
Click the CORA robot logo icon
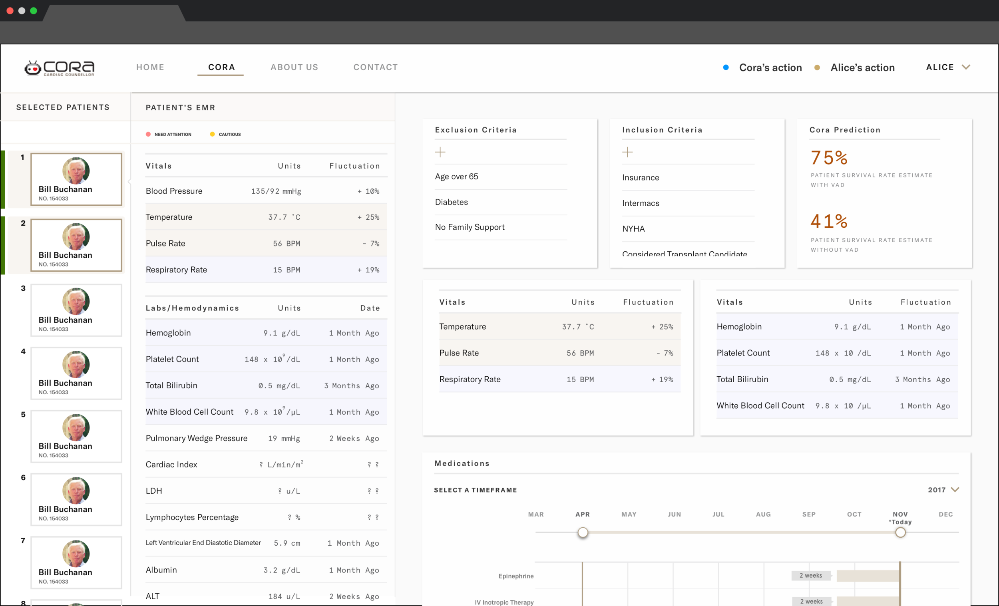33,68
